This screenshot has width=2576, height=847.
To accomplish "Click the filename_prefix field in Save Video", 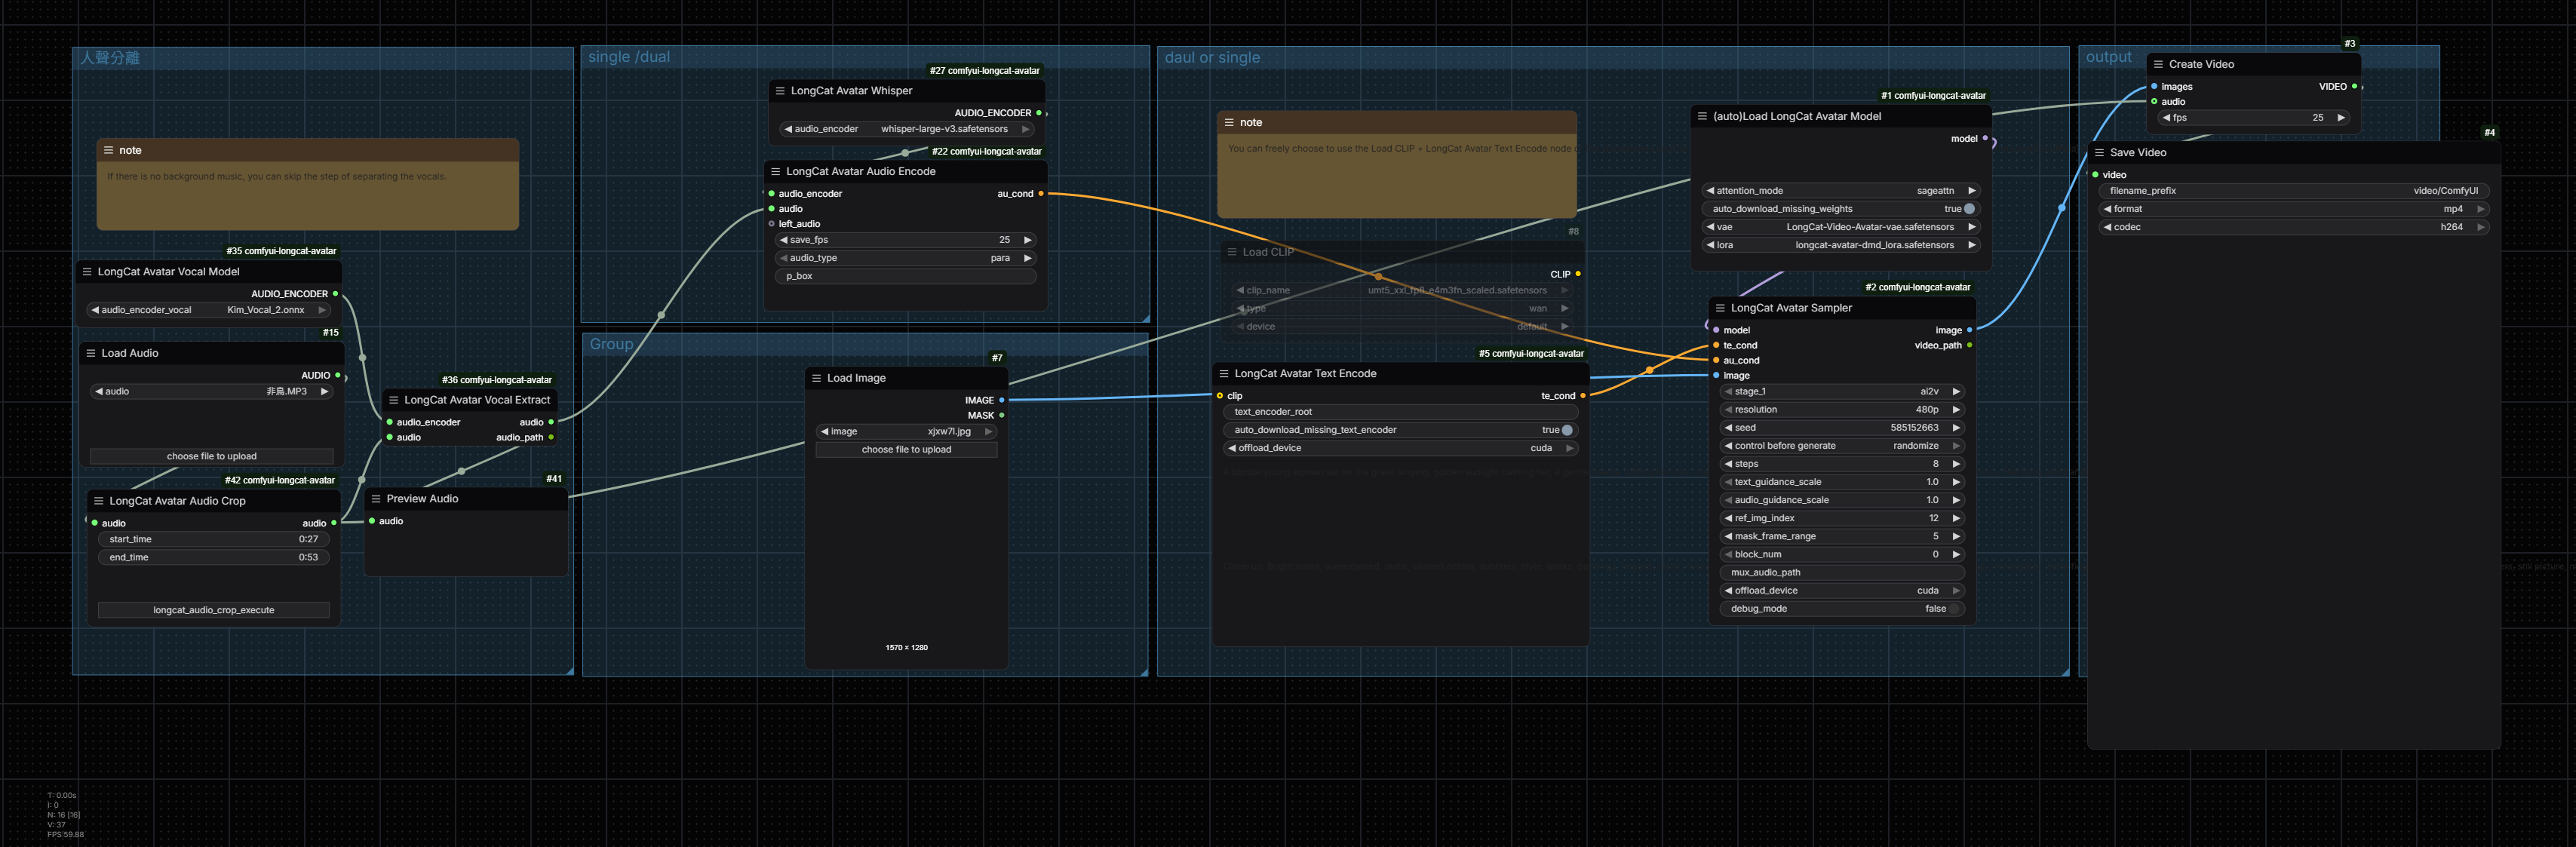I will click(x=2294, y=191).
